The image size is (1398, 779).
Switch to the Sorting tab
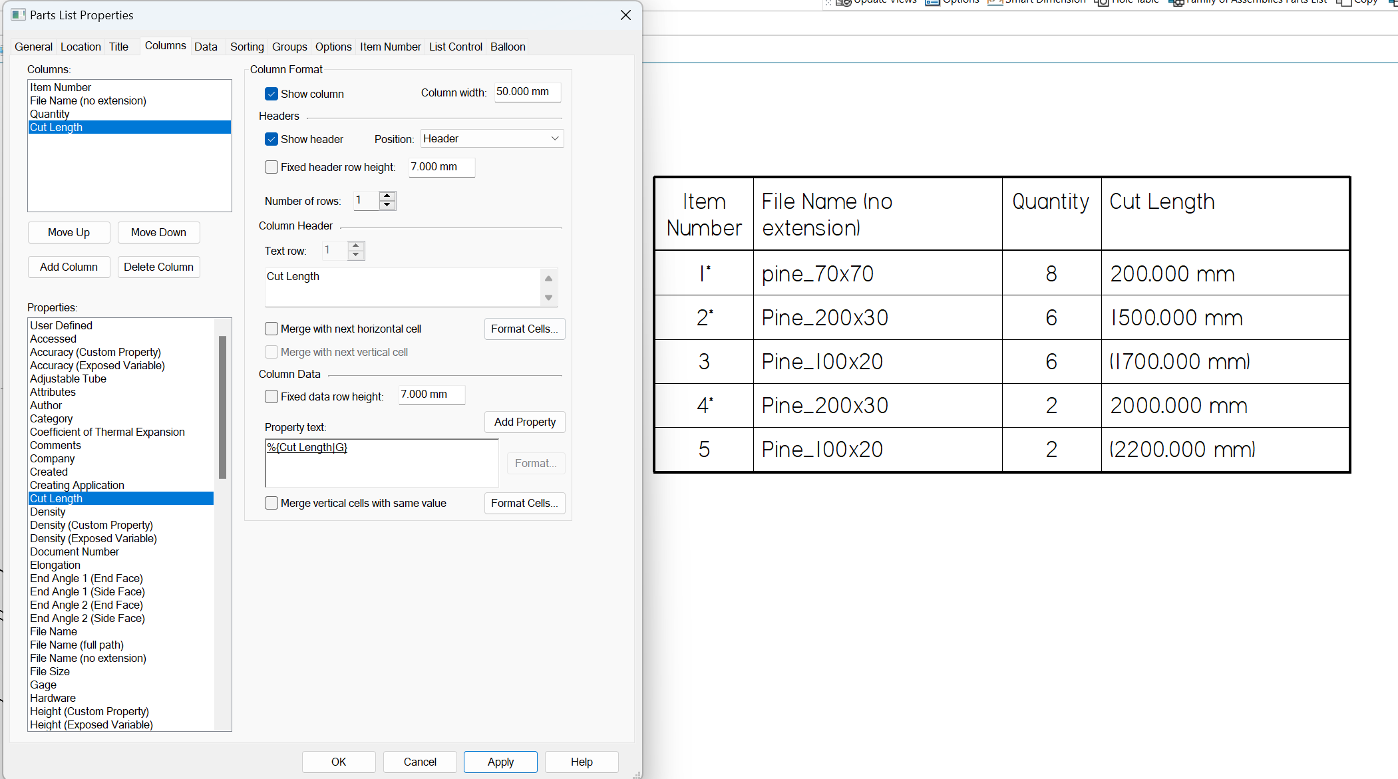(247, 47)
